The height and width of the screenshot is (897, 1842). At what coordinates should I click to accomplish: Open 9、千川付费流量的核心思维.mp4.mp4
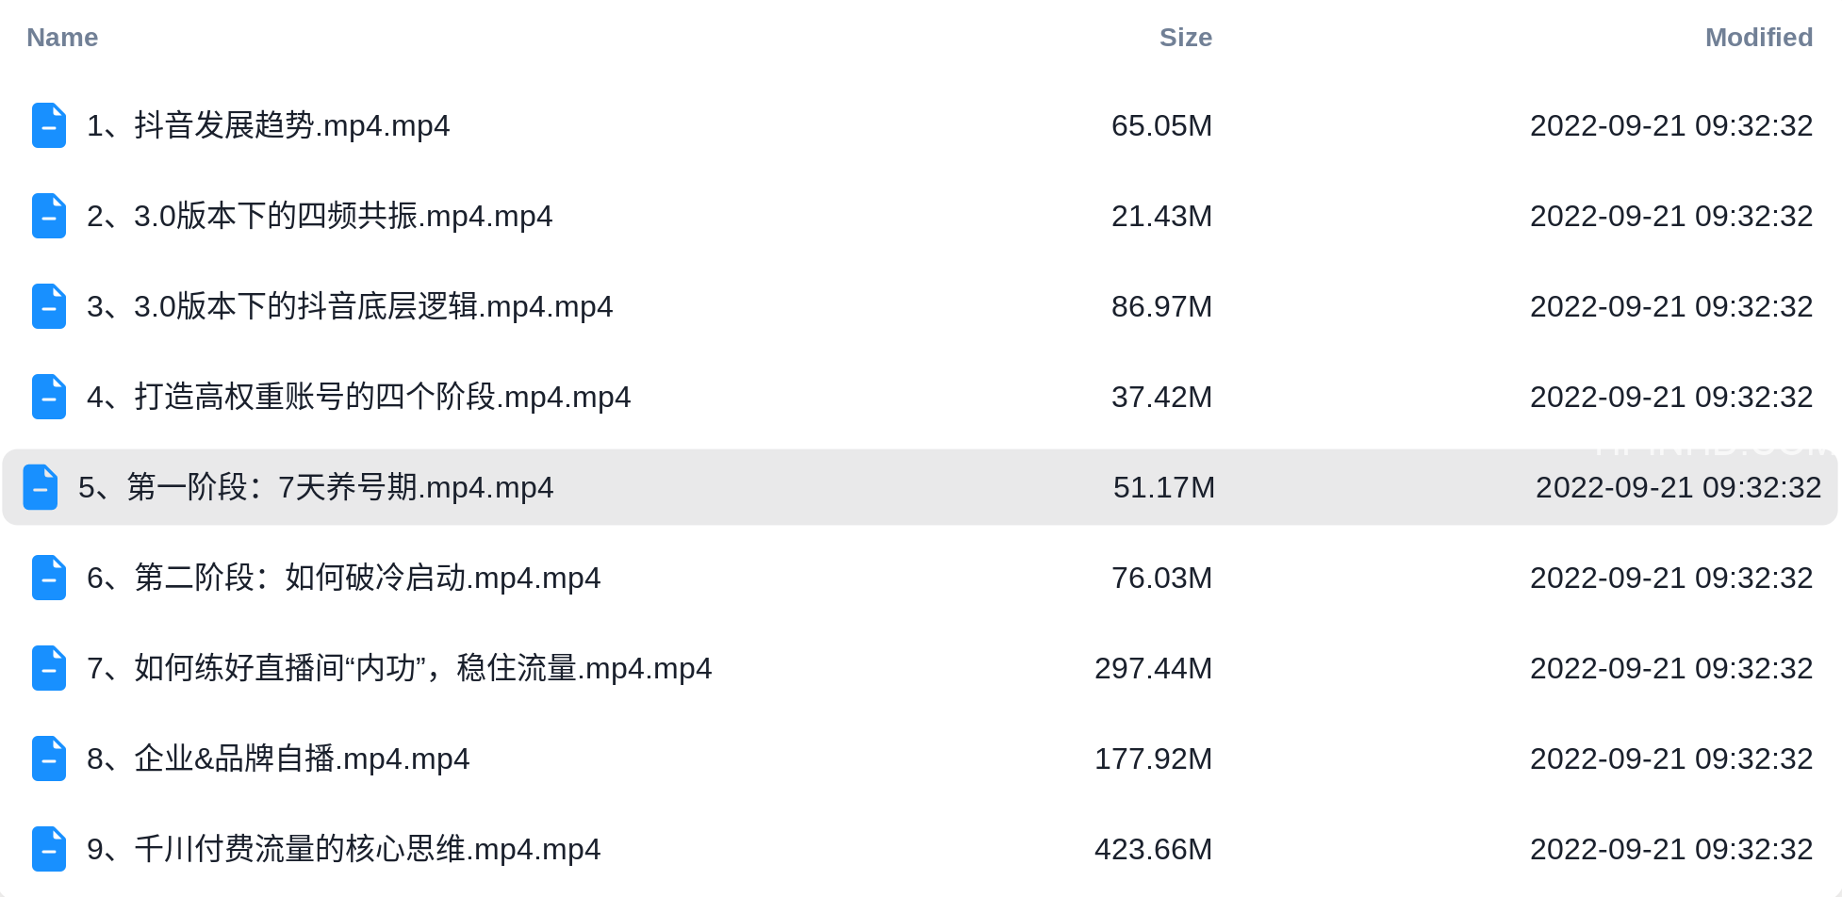[344, 849]
